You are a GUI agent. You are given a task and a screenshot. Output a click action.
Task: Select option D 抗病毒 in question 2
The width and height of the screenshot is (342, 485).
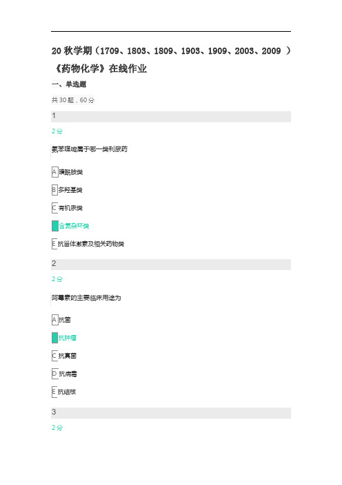coord(64,374)
